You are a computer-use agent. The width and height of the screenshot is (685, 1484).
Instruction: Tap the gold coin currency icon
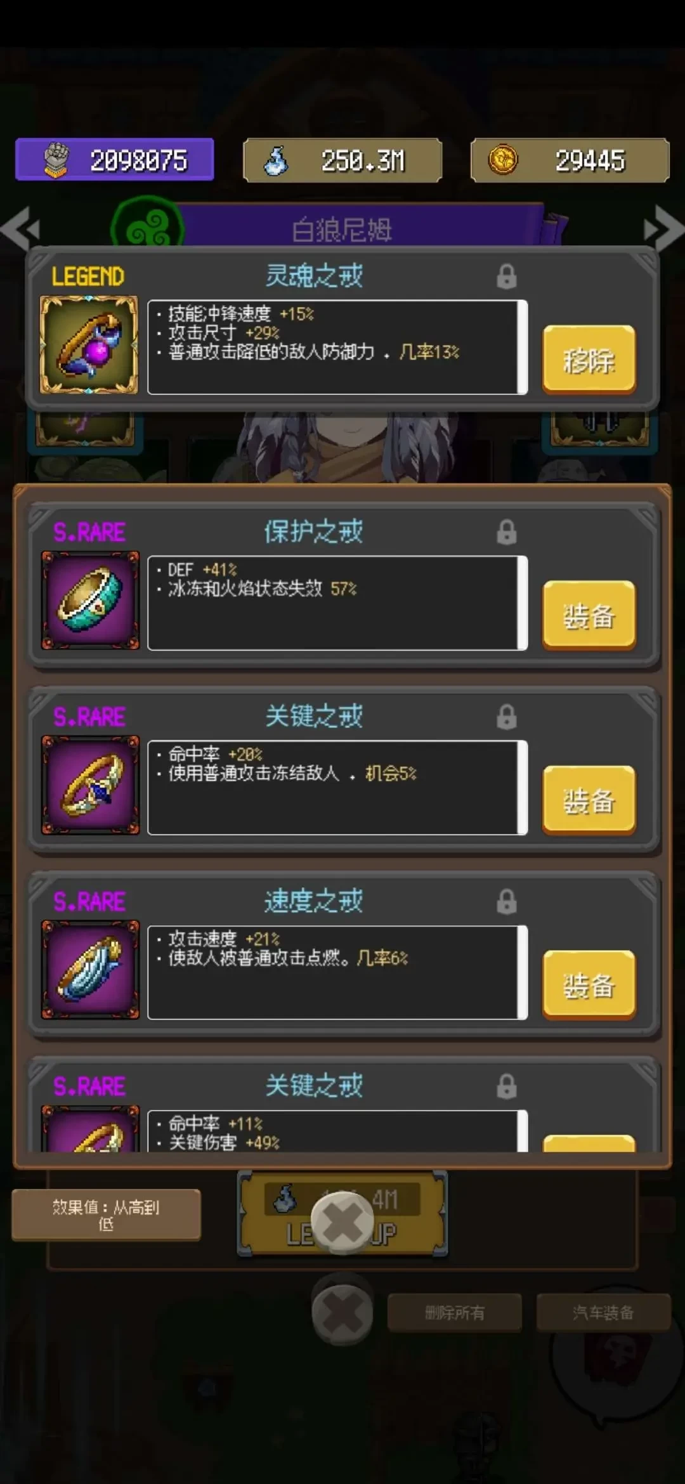(x=502, y=160)
